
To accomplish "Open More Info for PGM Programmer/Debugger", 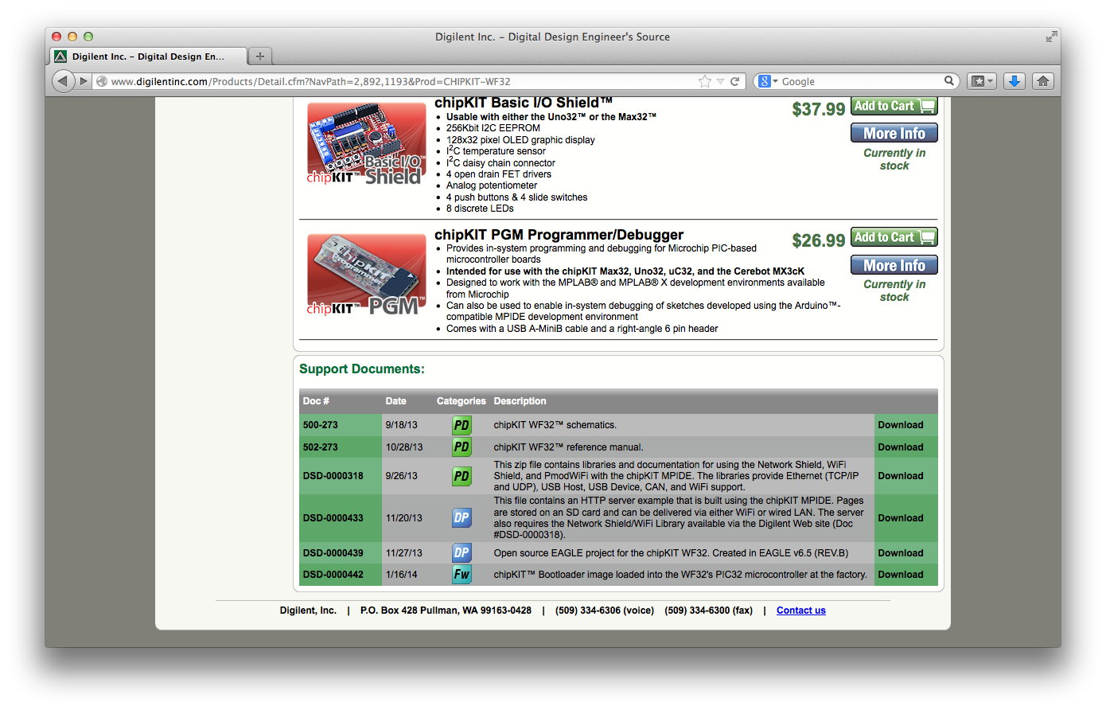I will click(x=894, y=265).
